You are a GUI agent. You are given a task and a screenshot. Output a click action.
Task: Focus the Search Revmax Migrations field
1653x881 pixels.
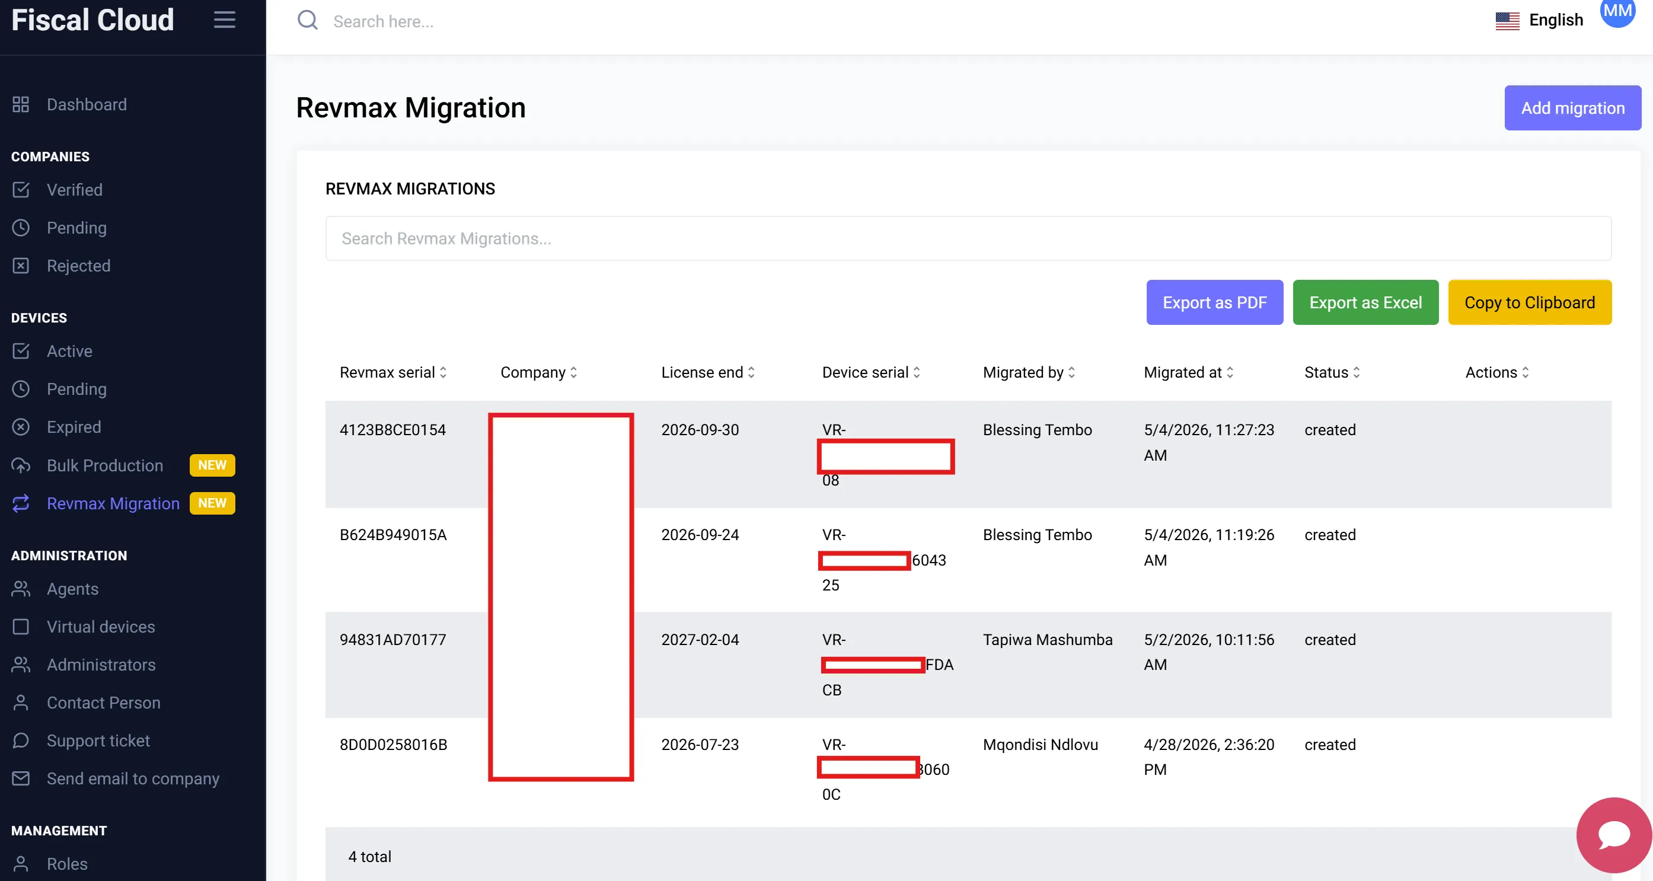click(x=968, y=238)
